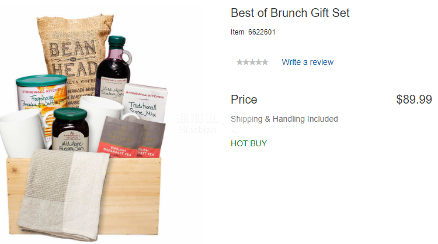Click the Taylors English Breakfast Tea packet

coord(121,137)
